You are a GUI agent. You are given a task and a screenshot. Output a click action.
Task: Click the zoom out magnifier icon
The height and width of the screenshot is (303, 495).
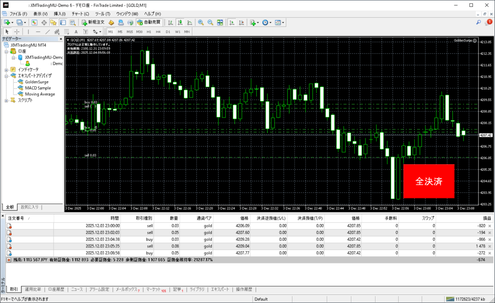(210, 22)
